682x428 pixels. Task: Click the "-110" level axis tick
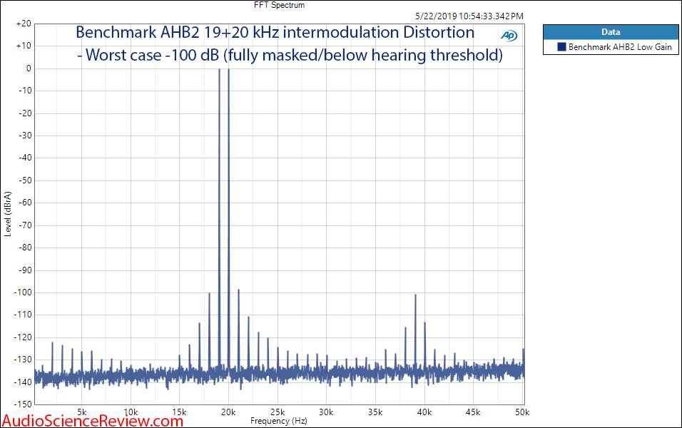click(x=23, y=315)
